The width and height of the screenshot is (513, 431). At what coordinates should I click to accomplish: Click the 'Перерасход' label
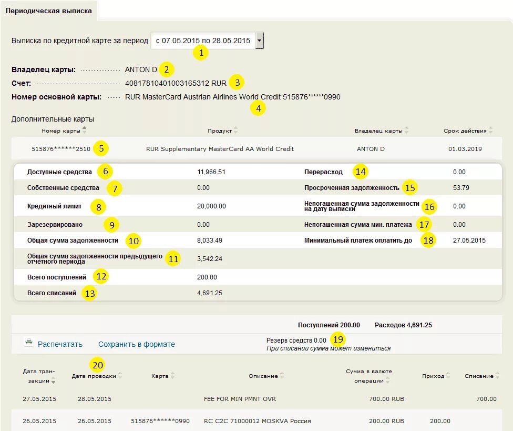pyautogui.click(x=323, y=172)
